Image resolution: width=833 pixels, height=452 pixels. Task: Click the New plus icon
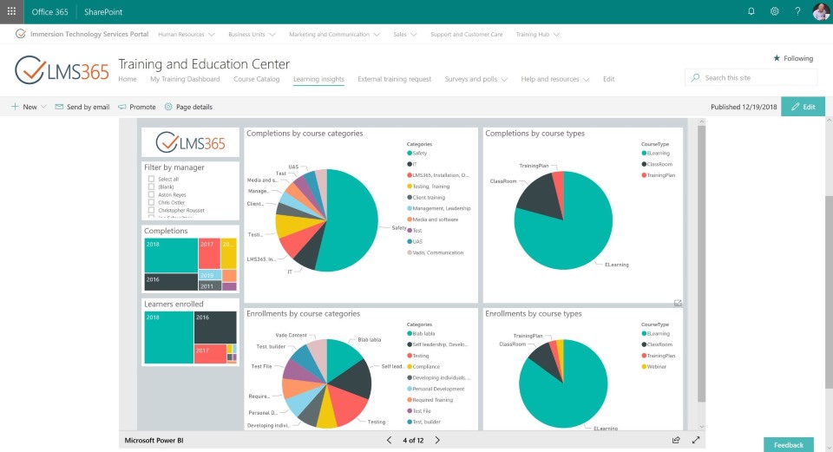[15, 107]
